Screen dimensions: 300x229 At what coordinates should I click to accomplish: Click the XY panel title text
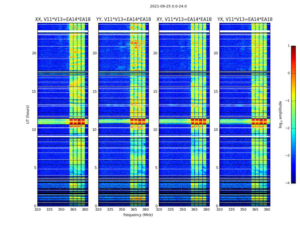coord(184,19)
